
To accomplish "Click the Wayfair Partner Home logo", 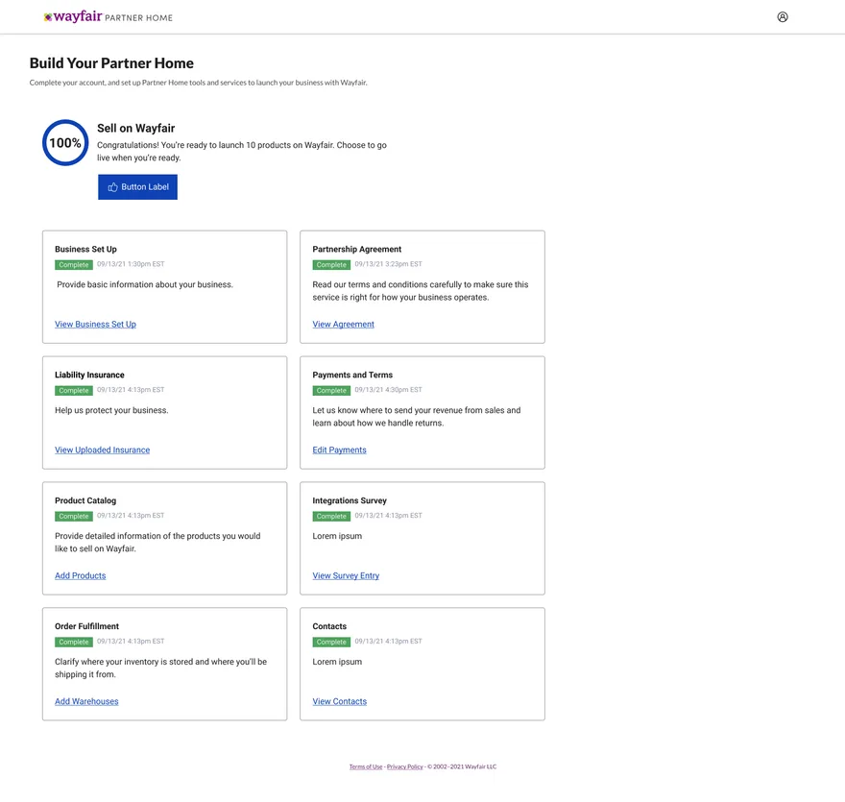I will pos(108,16).
